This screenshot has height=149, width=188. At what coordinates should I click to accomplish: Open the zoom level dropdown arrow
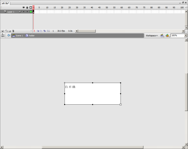tap(186, 35)
